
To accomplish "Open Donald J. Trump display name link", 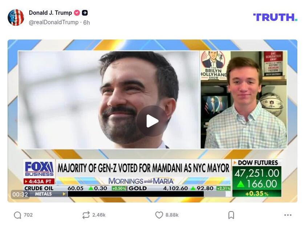I will pos(50,13).
